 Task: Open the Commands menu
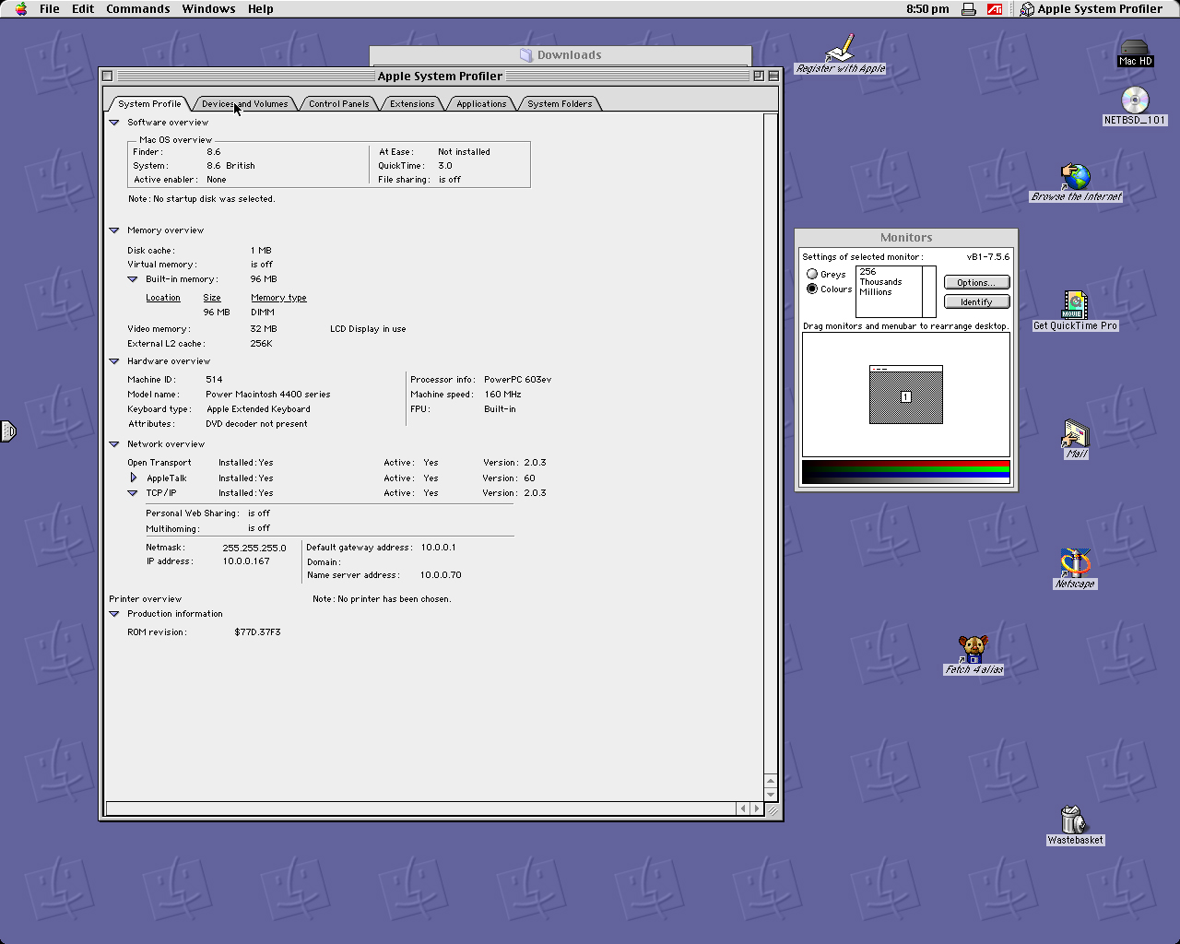tap(138, 9)
